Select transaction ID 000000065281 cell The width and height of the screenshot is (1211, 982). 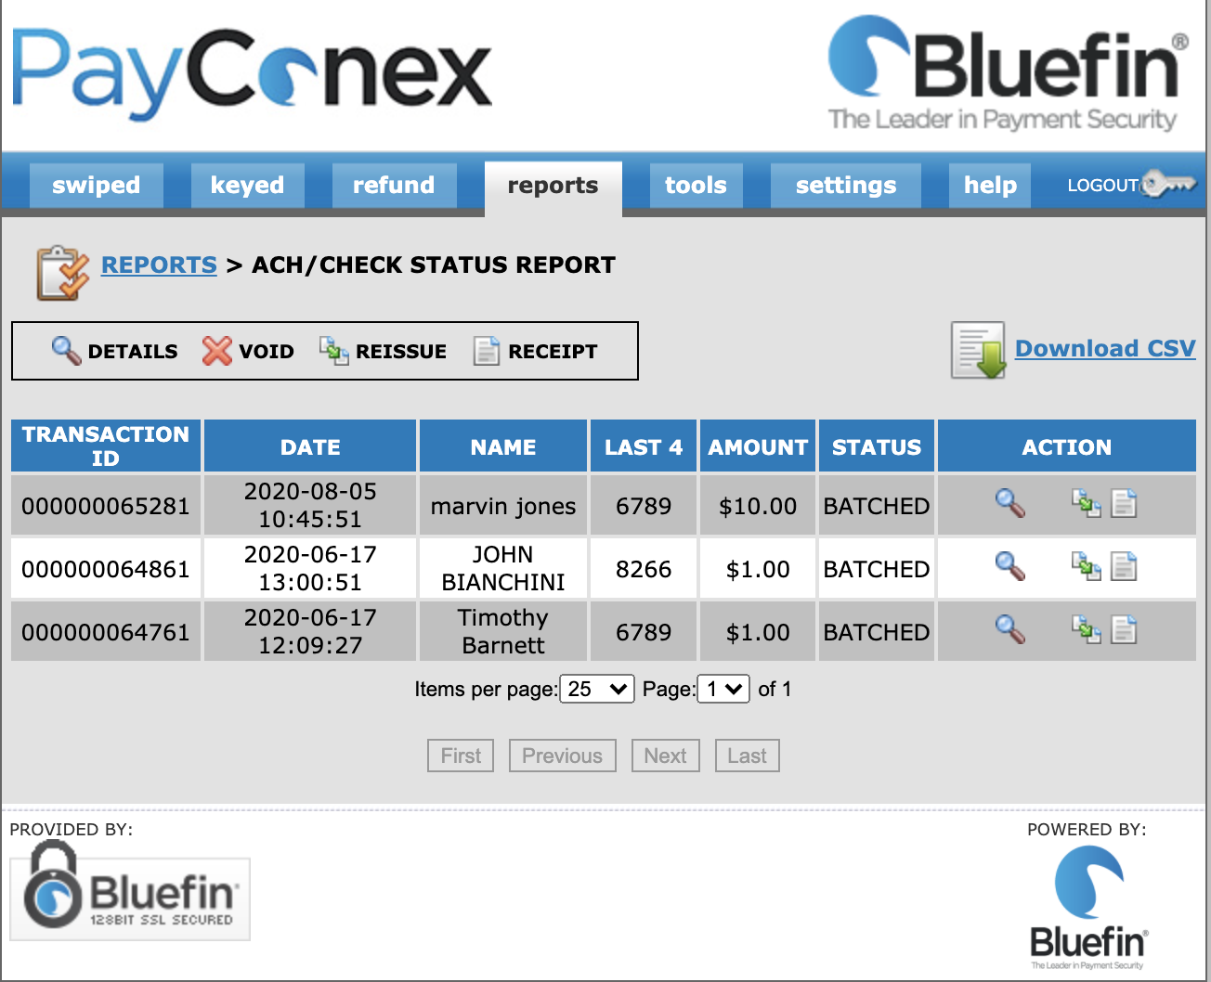click(x=106, y=506)
